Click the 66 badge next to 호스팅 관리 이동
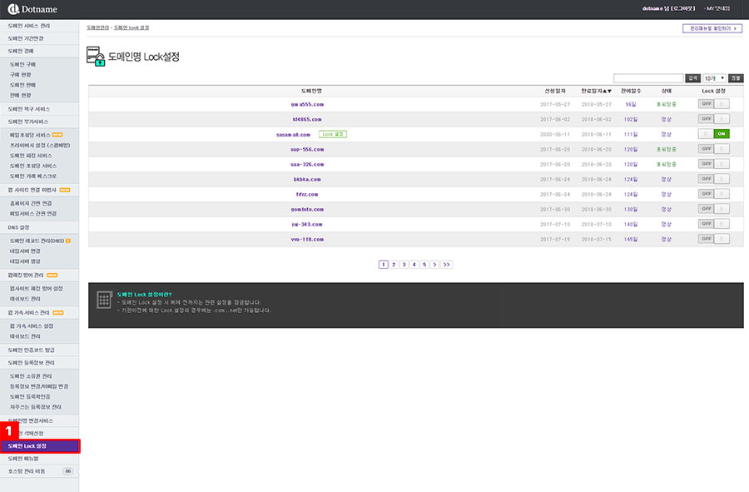The image size is (749, 492). point(68,471)
